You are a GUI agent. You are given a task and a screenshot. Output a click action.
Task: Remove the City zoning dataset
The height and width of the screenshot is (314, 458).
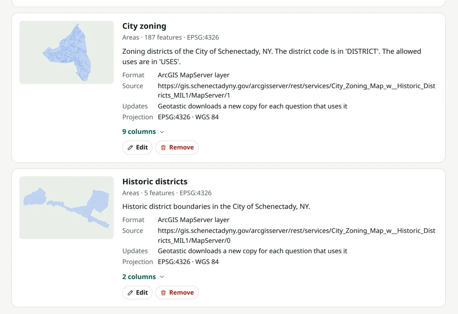click(x=177, y=148)
